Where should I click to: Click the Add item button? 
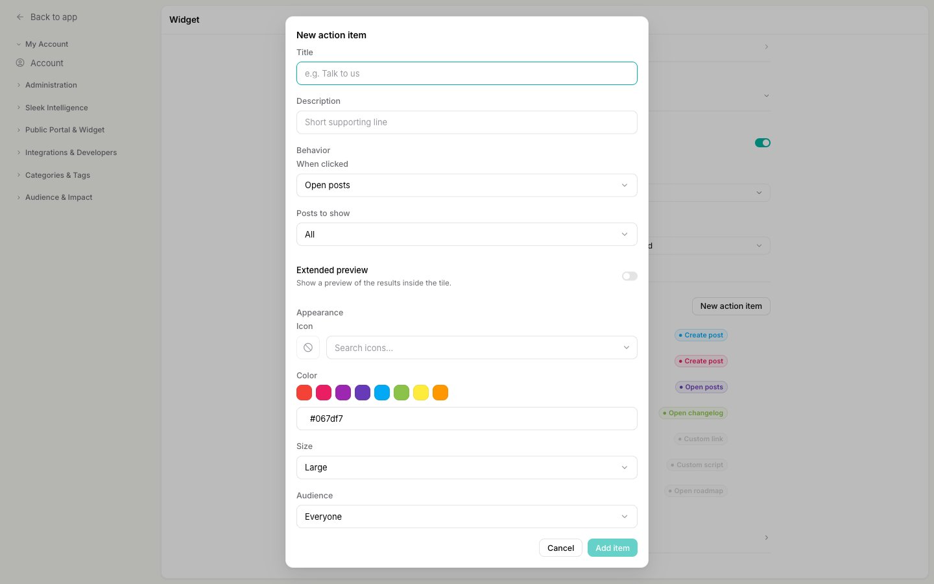pyautogui.click(x=612, y=548)
